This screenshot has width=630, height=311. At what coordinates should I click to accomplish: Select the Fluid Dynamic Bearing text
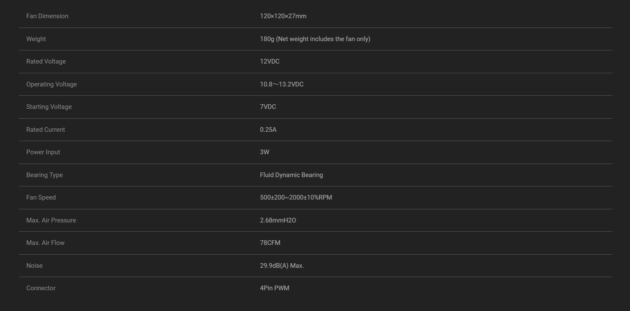pos(291,175)
